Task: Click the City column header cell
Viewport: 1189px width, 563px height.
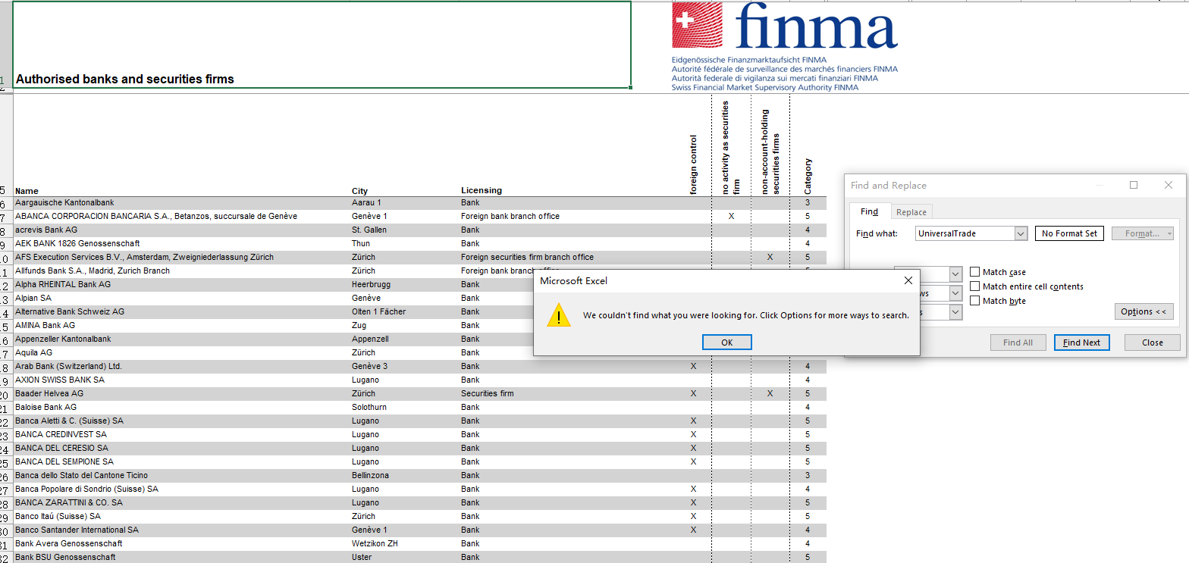Action: coord(404,190)
